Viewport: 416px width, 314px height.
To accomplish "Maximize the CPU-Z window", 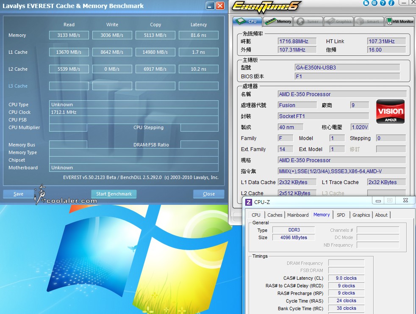I will 390,200.
